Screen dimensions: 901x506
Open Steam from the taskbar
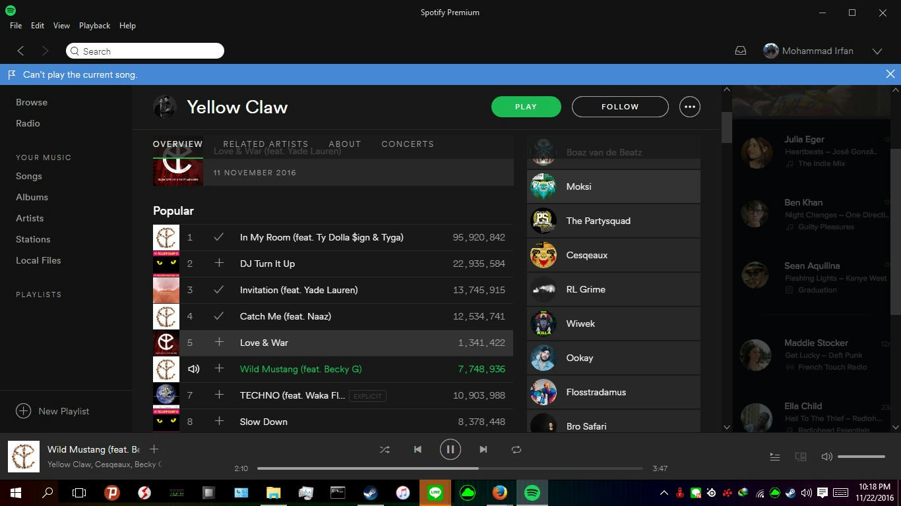(x=370, y=493)
